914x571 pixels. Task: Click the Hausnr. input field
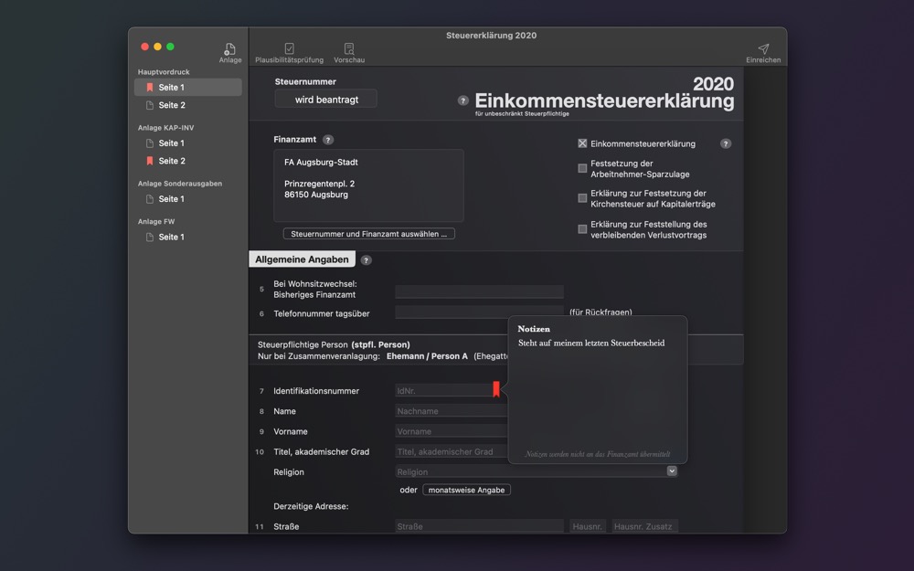pos(588,526)
